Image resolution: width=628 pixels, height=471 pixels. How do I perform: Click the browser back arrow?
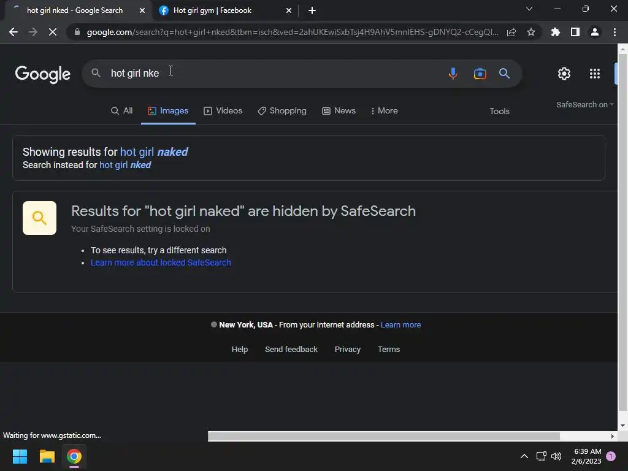click(x=13, y=32)
